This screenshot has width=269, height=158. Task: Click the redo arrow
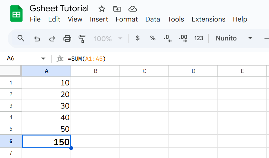coord(52,39)
